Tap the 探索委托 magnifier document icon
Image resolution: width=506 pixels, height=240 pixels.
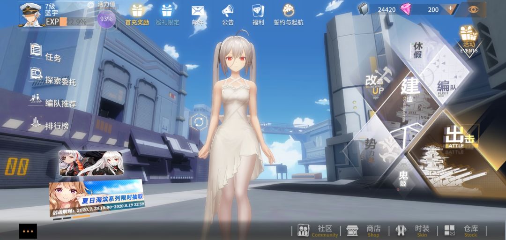36,73
